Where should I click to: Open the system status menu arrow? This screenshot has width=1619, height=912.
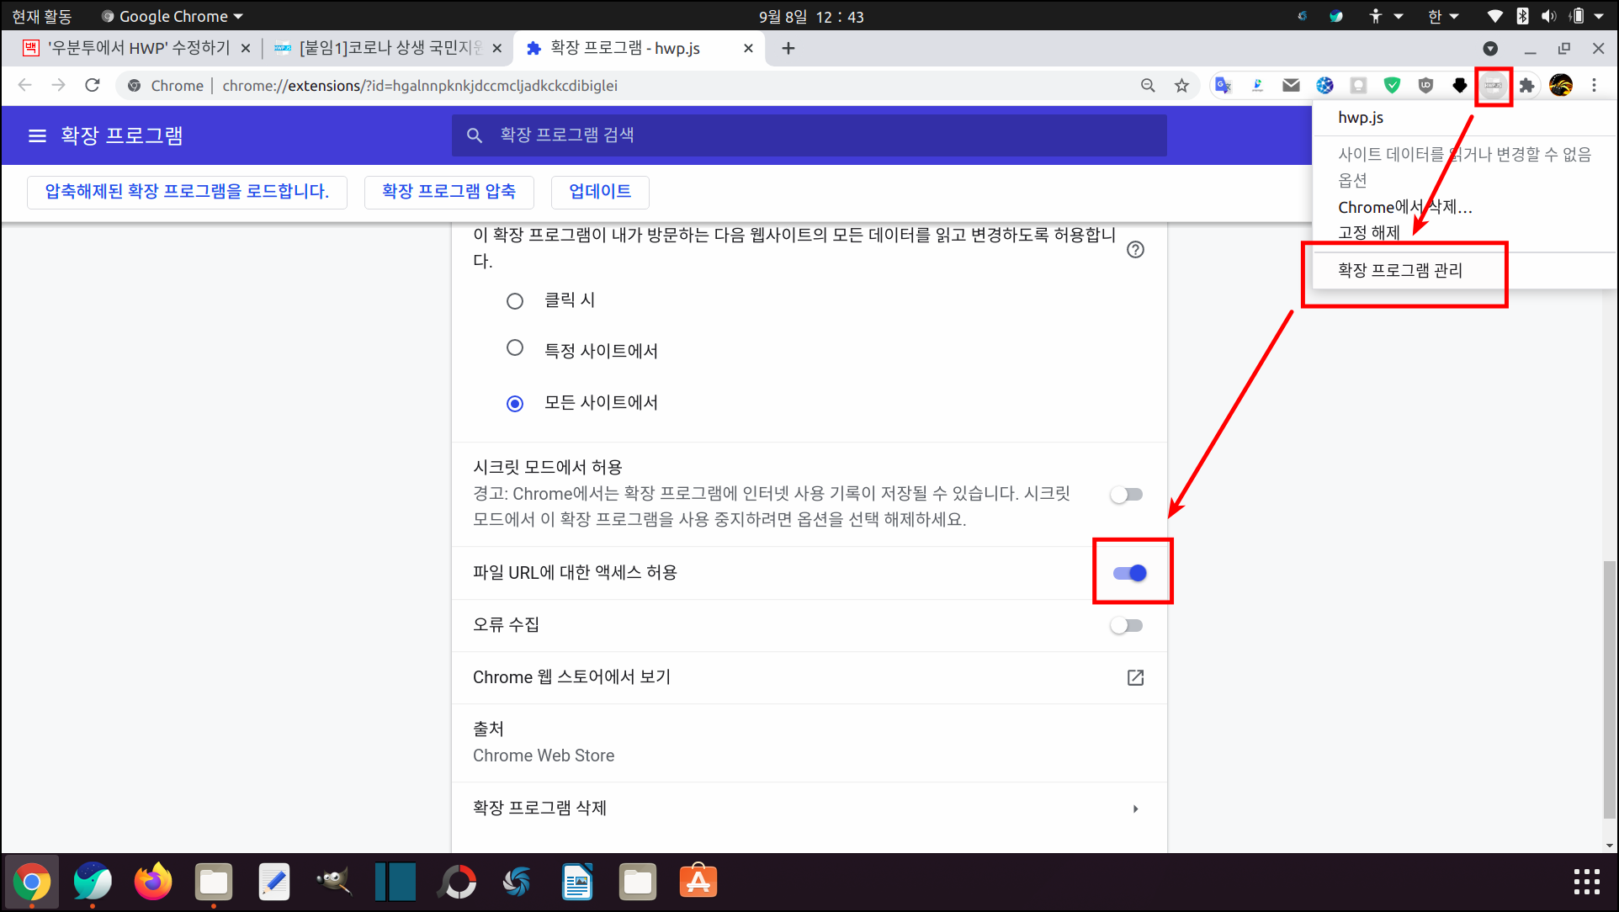click(1599, 16)
